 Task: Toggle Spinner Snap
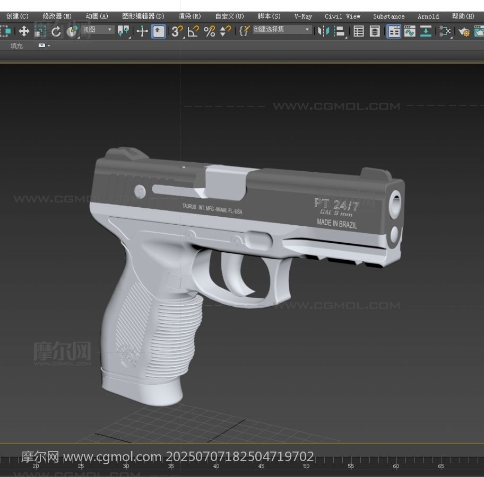[226, 31]
